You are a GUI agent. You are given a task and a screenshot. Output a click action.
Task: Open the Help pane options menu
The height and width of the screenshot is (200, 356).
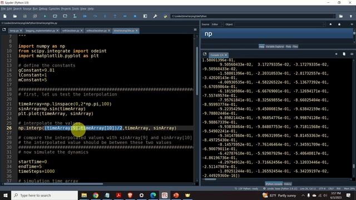pos(352,24)
